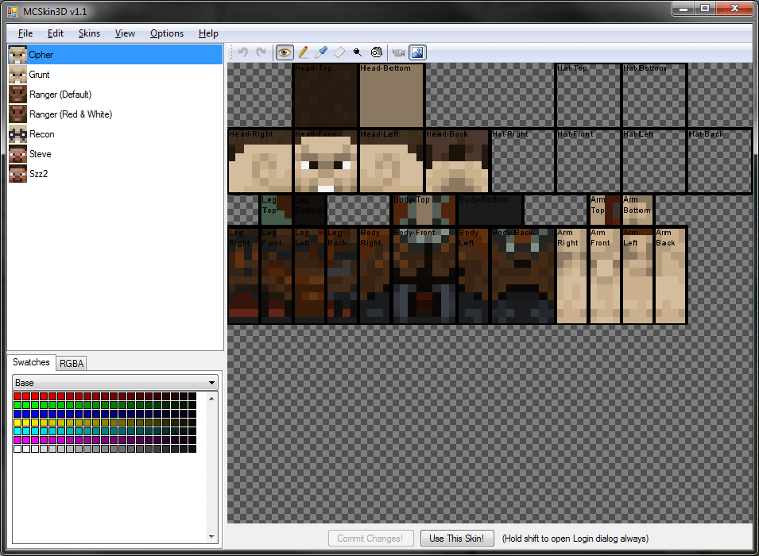Click the Steve skin face thumbnail

[x=17, y=154]
